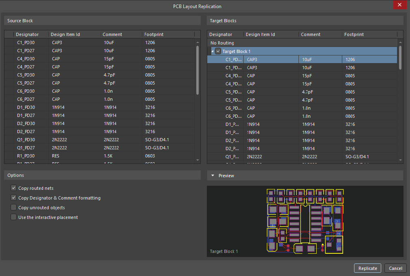Uncheck the Target Block 1 checkbox
The width and height of the screenshot is (410, 276).
click(218, 51)
